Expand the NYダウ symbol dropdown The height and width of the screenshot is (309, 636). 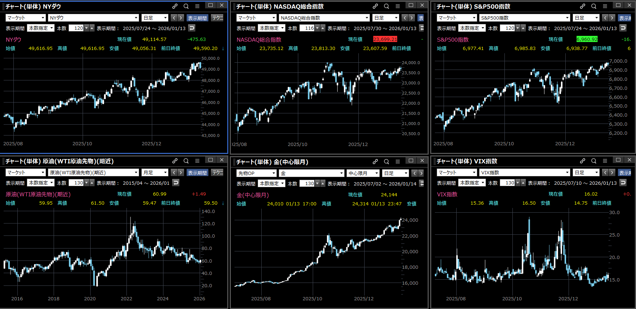136,18
